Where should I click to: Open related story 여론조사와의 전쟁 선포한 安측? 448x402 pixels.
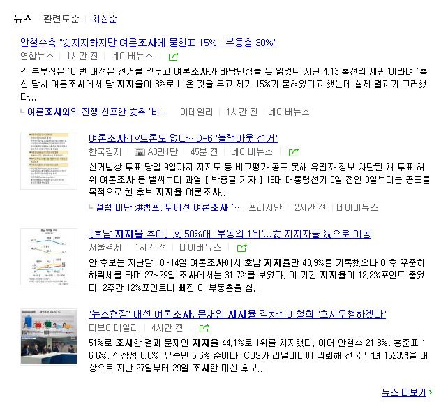pos(98,112)
